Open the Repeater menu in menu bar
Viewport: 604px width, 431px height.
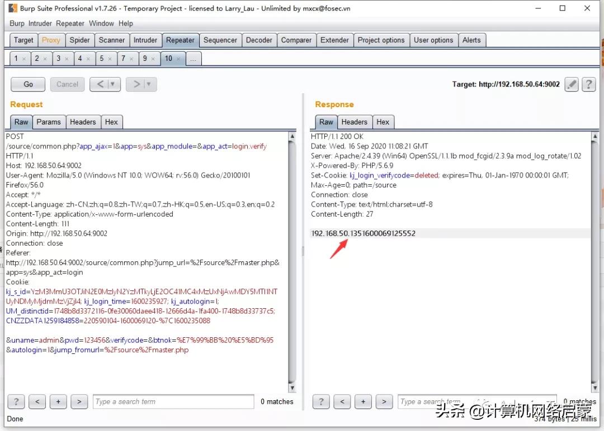click(70, 23)
